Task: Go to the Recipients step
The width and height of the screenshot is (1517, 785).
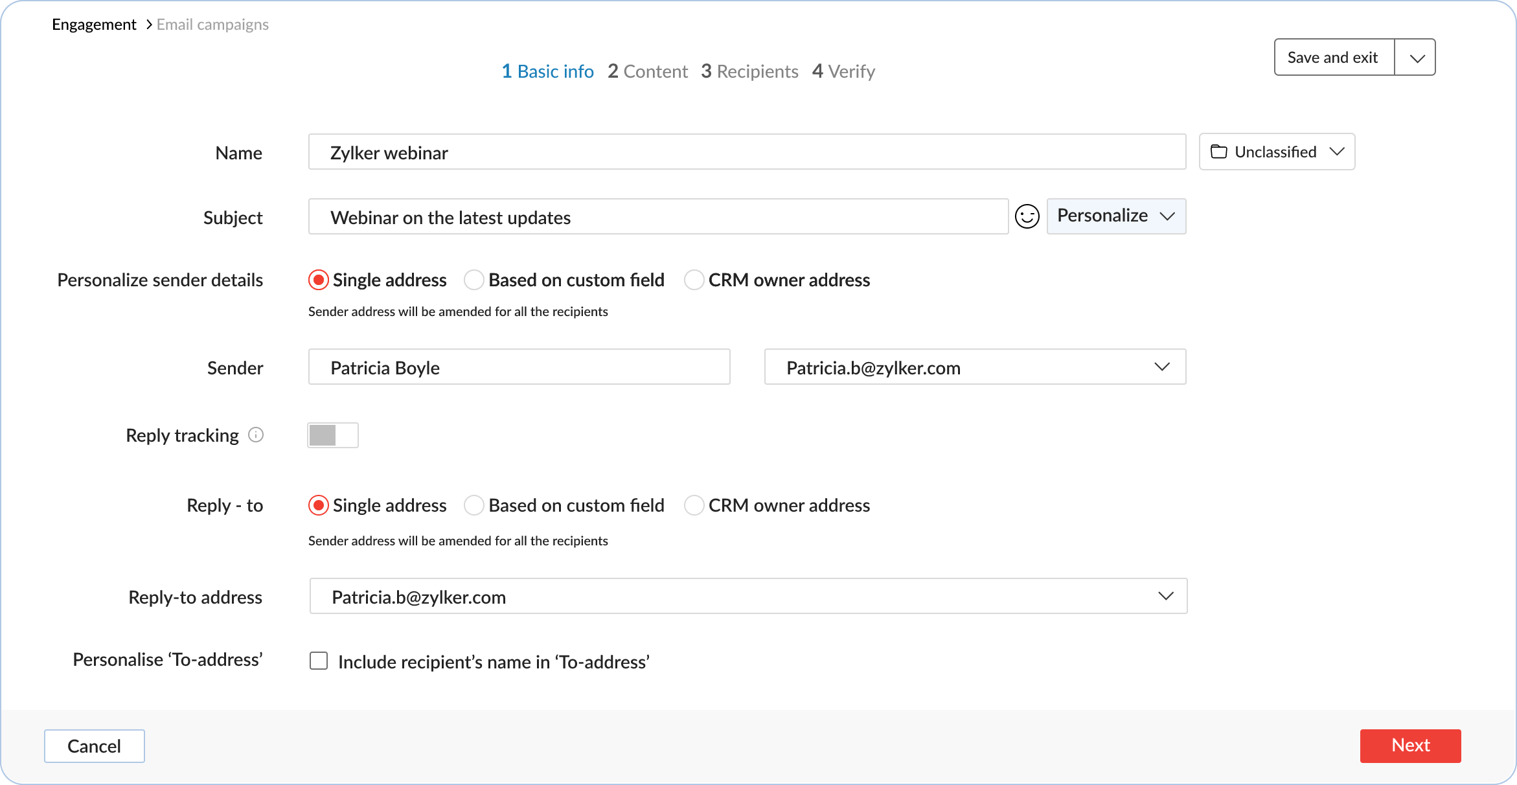Action: click(749, 71)
